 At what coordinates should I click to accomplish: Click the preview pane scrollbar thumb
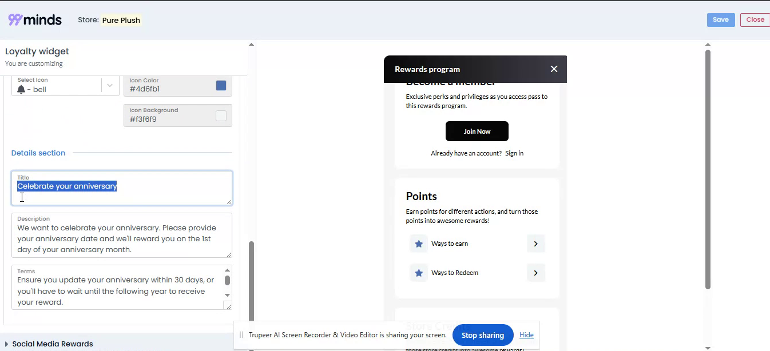(708, 169)
